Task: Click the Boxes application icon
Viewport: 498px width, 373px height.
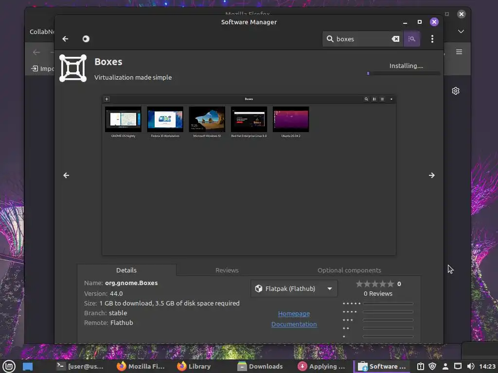Action: point(73,68)
